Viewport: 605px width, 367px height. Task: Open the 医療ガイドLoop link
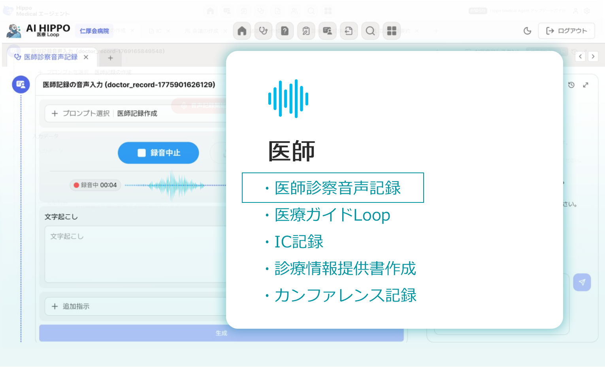332,215
